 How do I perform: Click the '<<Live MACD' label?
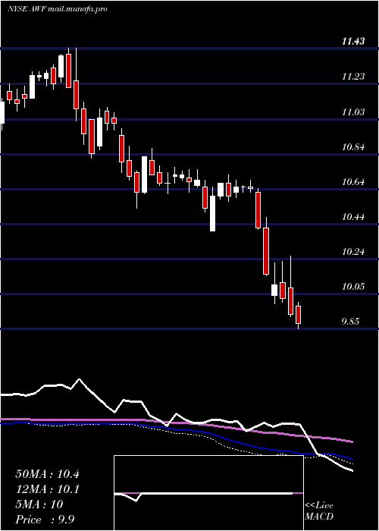pyautogui.click(x=319, y=511)
